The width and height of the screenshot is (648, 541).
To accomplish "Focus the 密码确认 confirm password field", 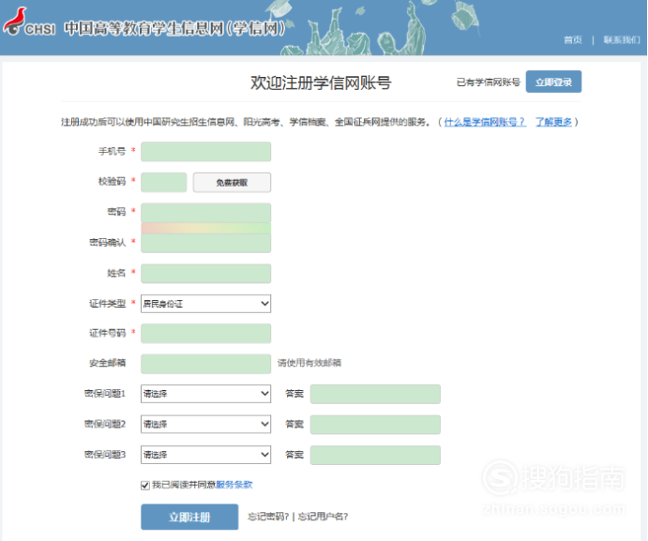I will (205, 243).
